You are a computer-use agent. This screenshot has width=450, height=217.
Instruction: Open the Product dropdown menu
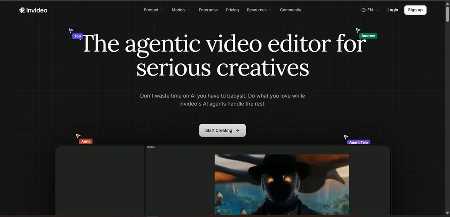coord(153,10)
